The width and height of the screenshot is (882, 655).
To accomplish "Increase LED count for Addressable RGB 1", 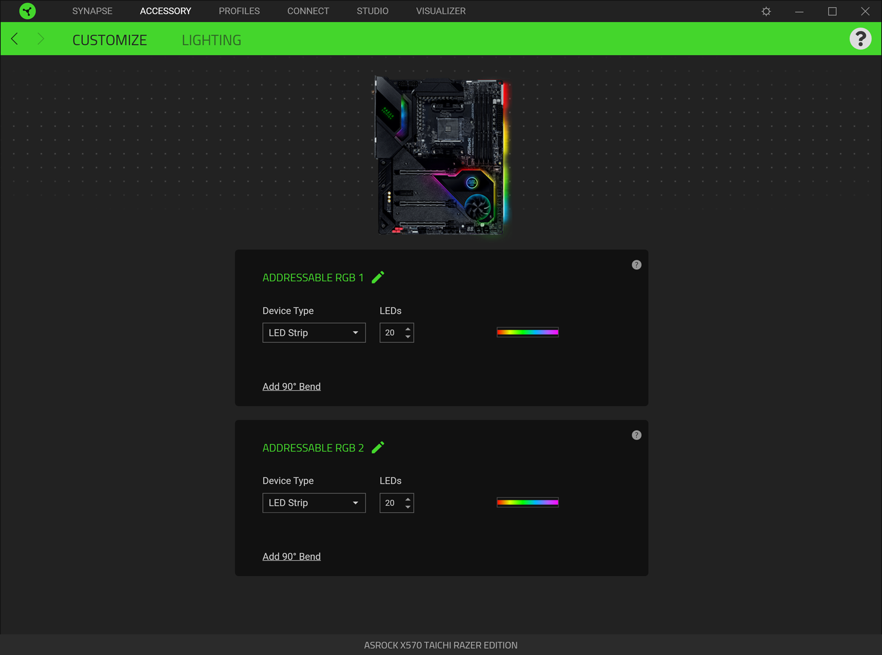I will click(x=408, y=329).
